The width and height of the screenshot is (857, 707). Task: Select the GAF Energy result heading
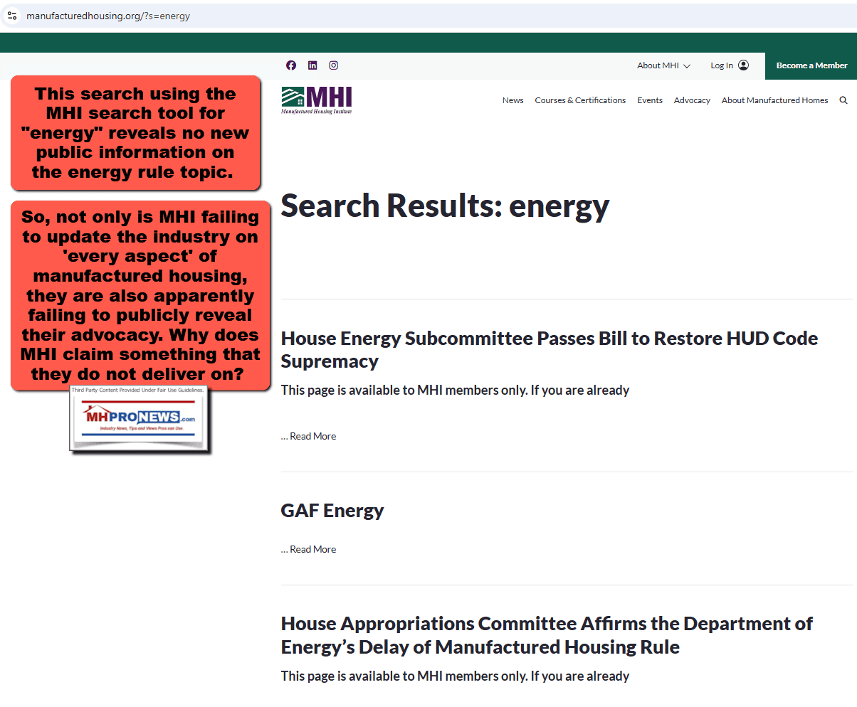click(332, 510)
